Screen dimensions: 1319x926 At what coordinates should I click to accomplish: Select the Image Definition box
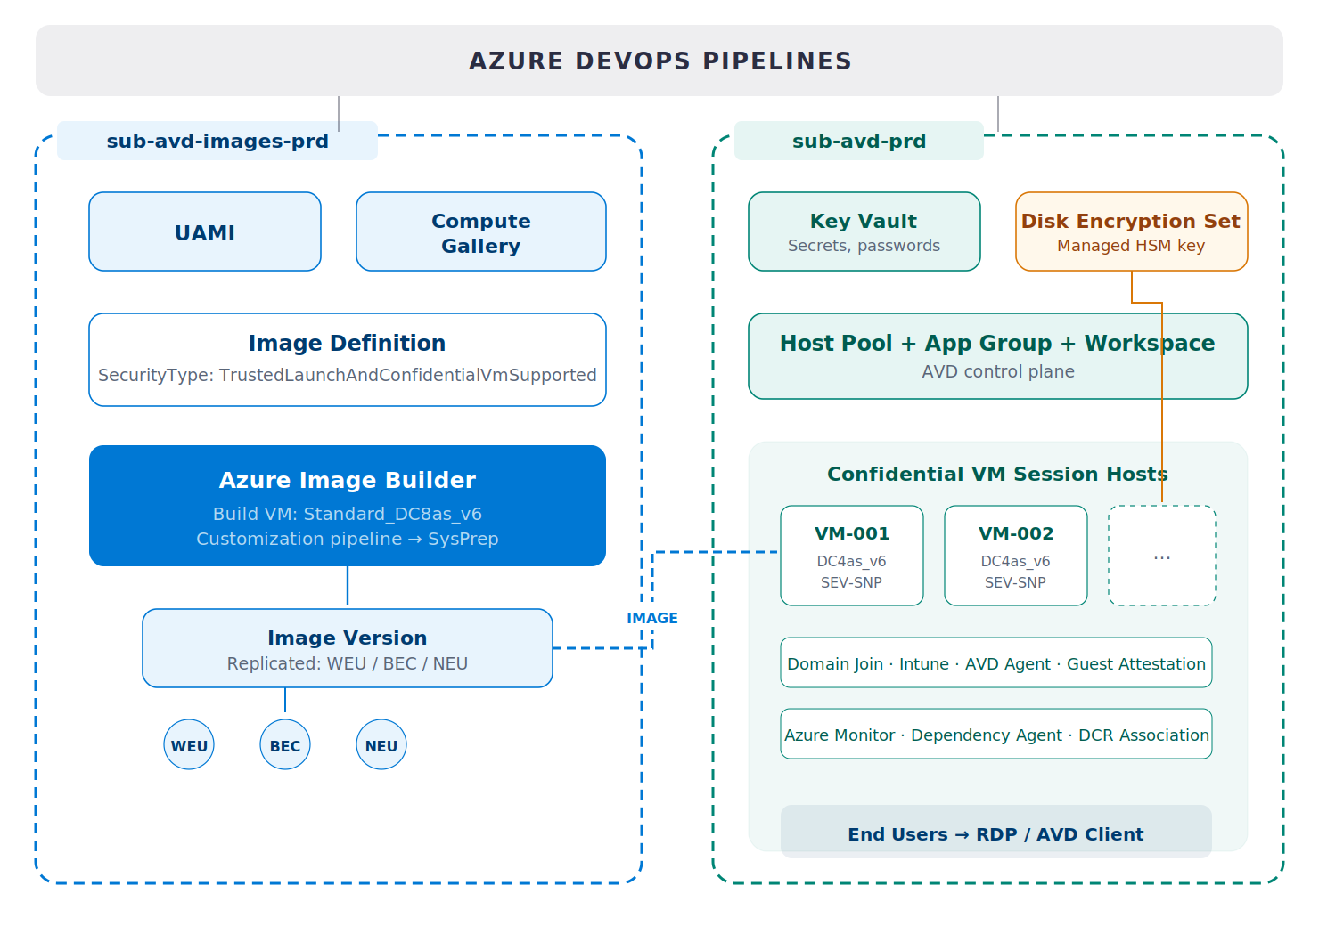[348, 360]
